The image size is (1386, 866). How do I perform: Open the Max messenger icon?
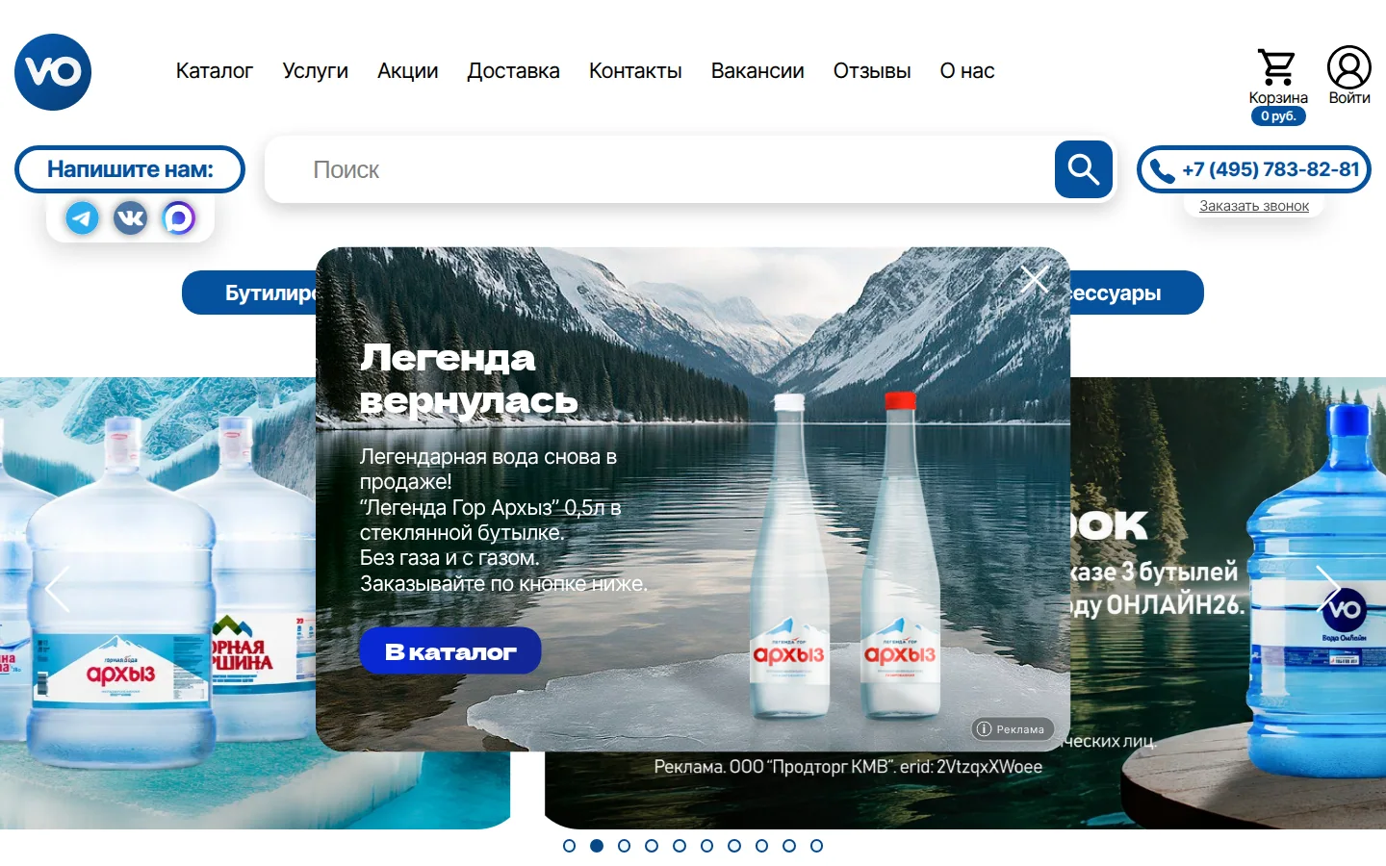178,218
